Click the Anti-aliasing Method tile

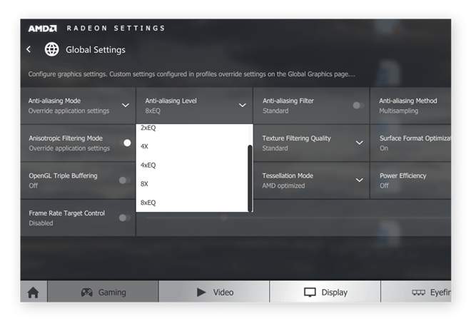click(x=410, y=106)
